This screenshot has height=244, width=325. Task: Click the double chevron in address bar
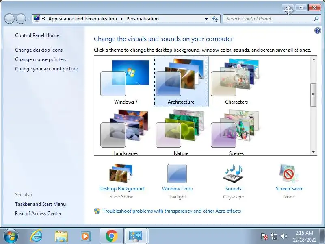tap(43, 18)
